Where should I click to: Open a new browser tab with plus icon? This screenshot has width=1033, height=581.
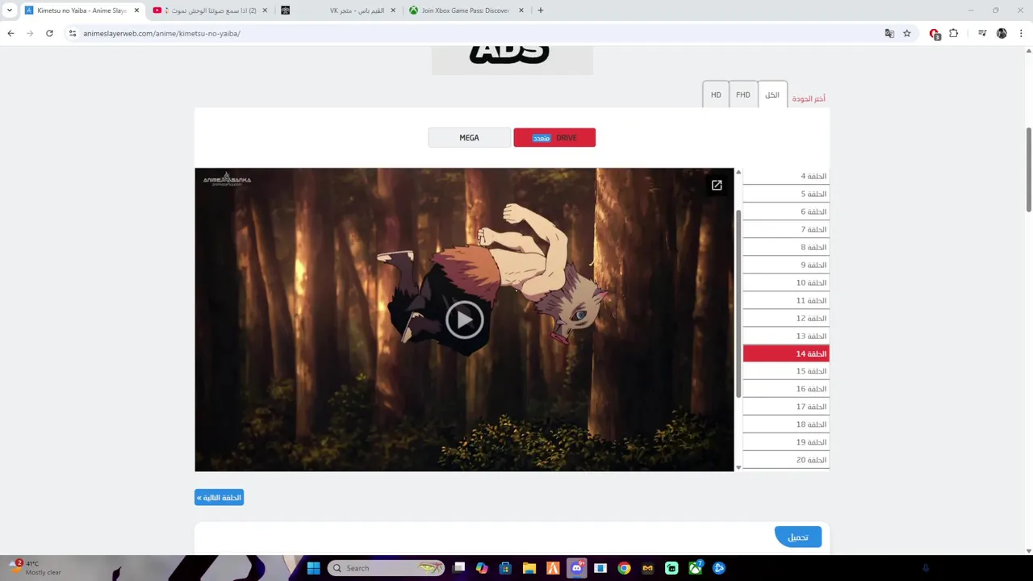(x=541, y=10)
